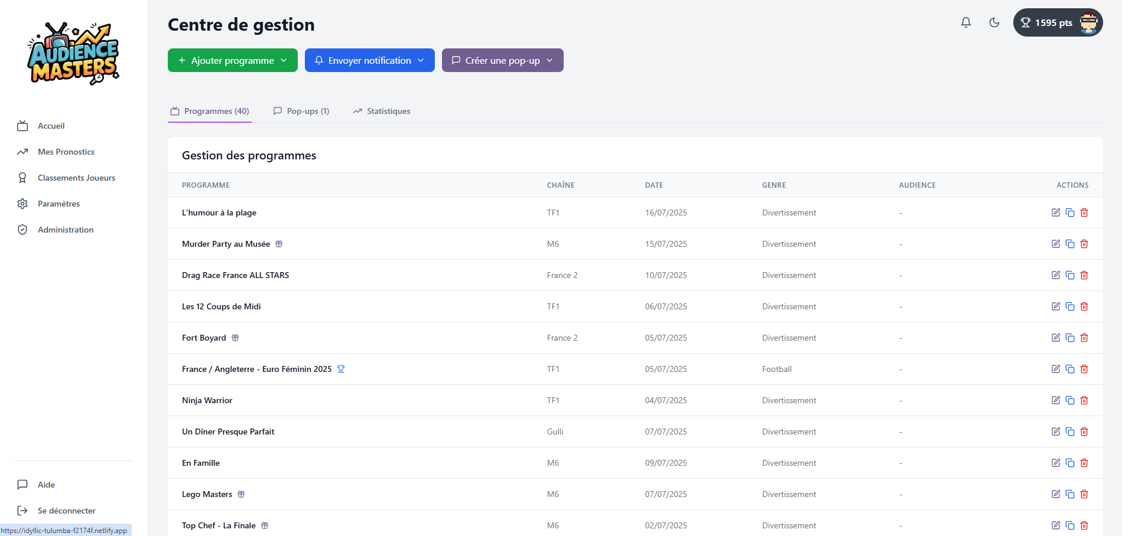Delete the Ninja Warrior programme
The image size is (1122, 536).
click(1084, 400)
